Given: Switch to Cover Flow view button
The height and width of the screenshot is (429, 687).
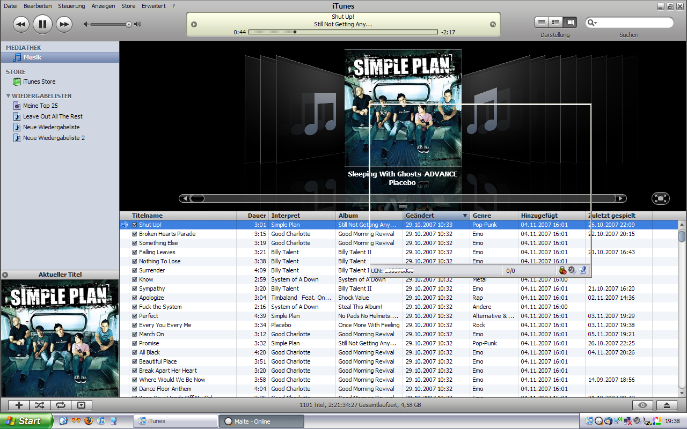Looking at the screenshot, I should pos(569,23).
